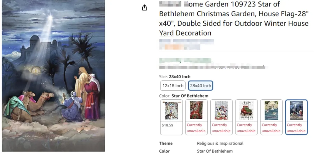Click the 'Color: Star Of Bethlehem' heading

(184, 96)
